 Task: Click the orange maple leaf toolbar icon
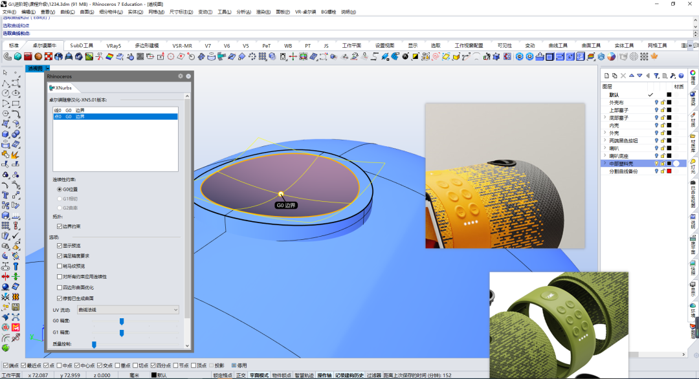point(654,56)
